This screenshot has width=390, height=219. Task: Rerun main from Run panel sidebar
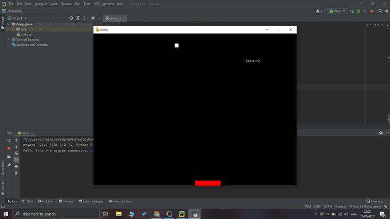[9, 141]
